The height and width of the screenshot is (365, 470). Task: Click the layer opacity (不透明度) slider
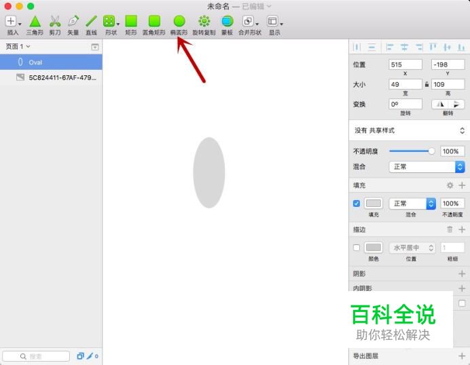coord(412,151)
